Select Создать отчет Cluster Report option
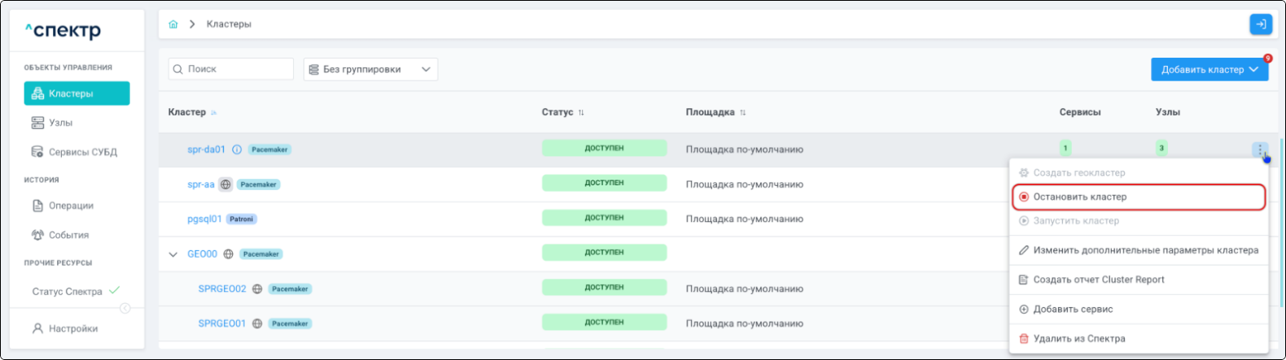This screenshot has width=1286, height=360. pyautogui.click(x=1098, y=280)
